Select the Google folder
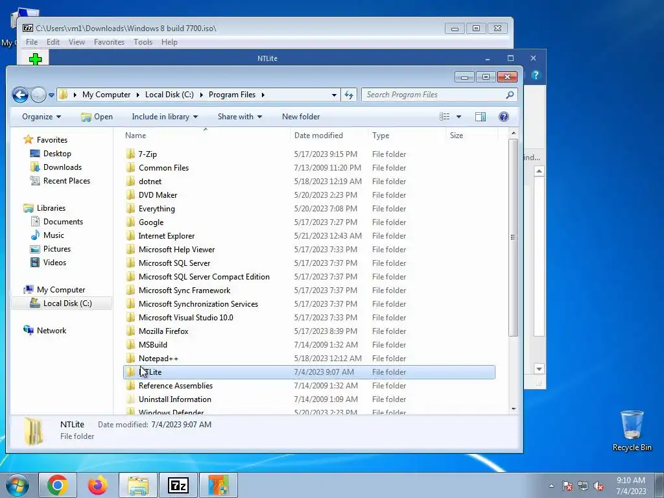Viewport: 664px width, 498px height. [x=150, y=222]
